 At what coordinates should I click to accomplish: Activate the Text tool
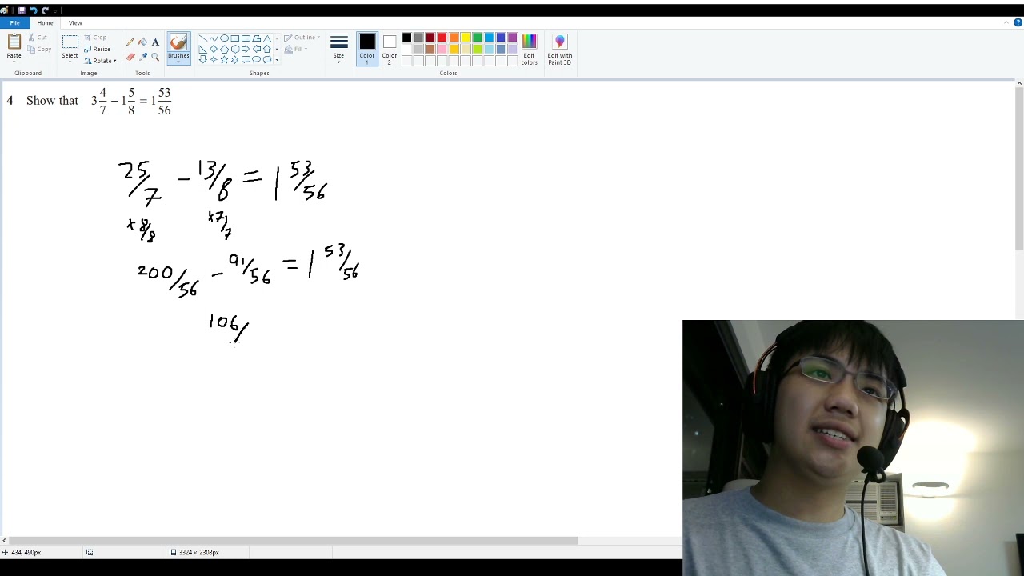(x=155, y=42)
